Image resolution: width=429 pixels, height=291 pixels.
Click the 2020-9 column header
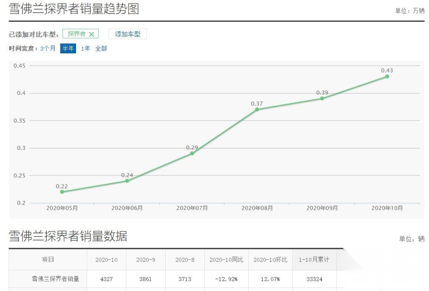[146, 260]
